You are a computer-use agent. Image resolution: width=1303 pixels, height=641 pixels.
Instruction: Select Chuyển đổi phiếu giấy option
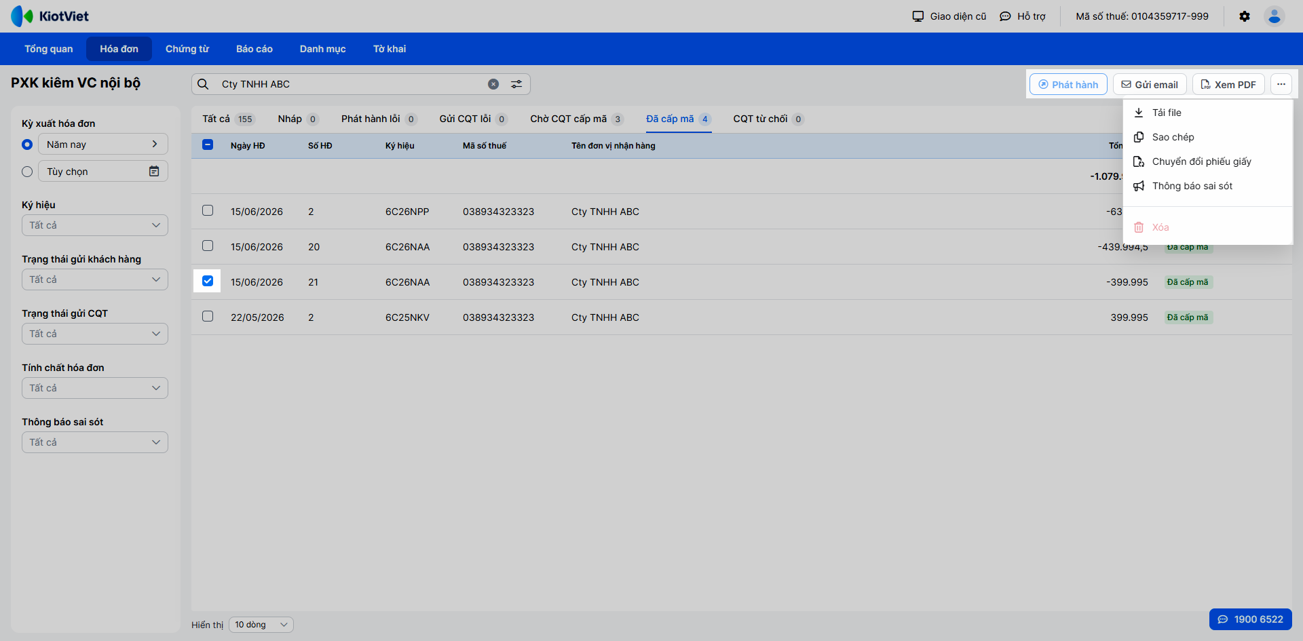1207,161
